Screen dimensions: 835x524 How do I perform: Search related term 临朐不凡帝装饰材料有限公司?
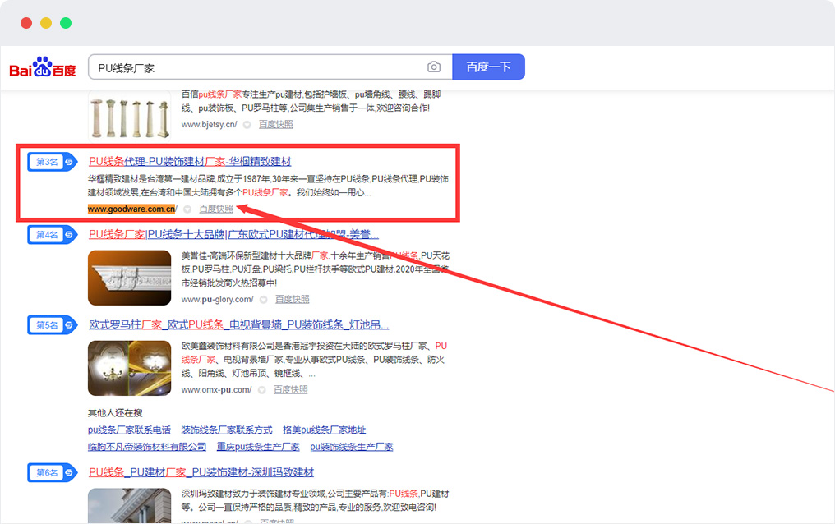click(x=147, y=447)
